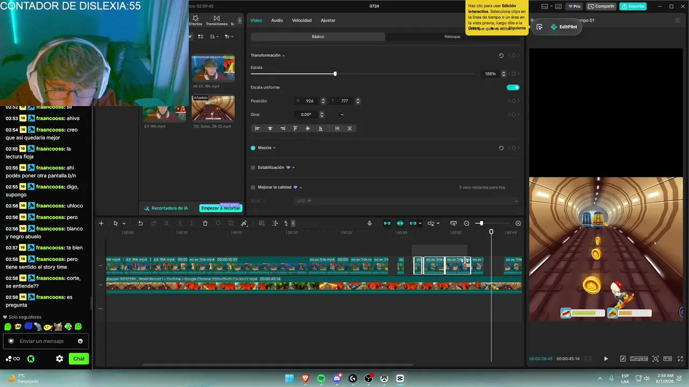Open the emoji picker in chat input
The height and width of the screenshot is (387, 689).
(80, 341)
